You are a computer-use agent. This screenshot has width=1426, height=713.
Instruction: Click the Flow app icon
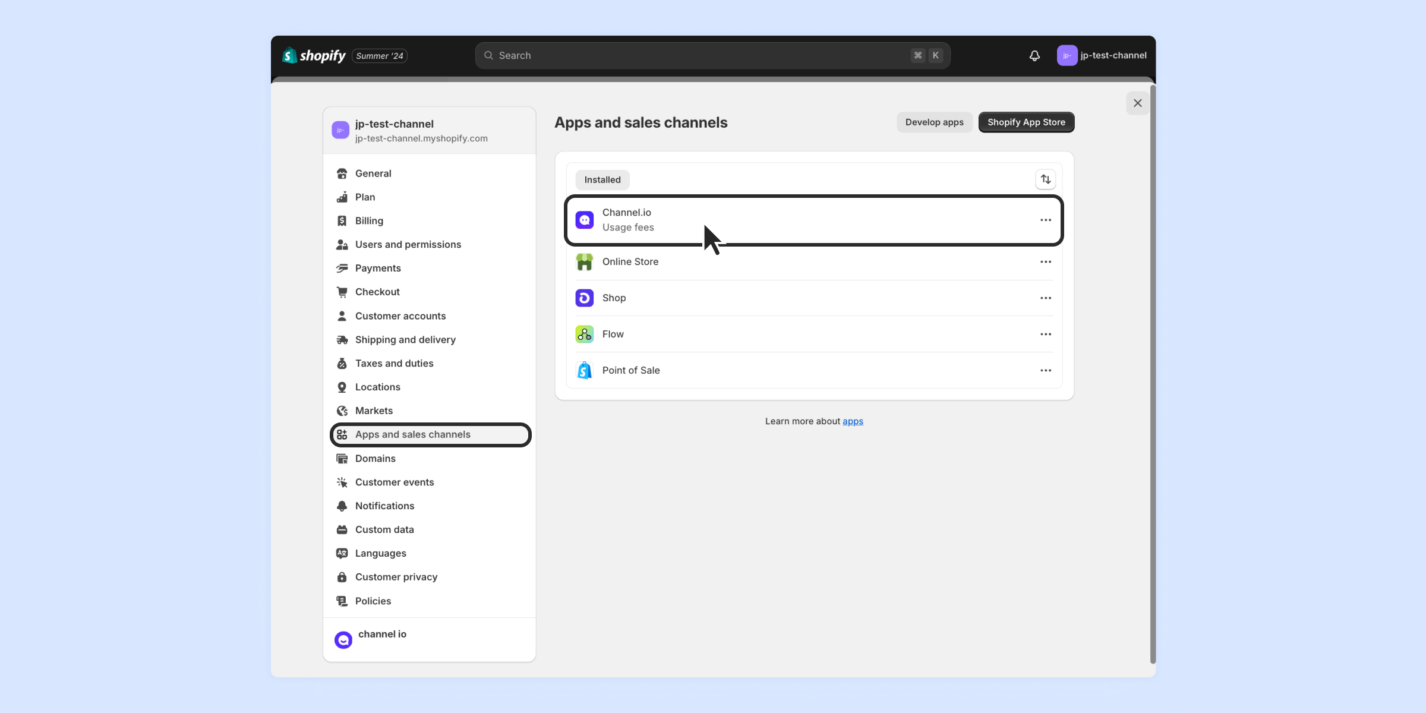tap(585, 335)
